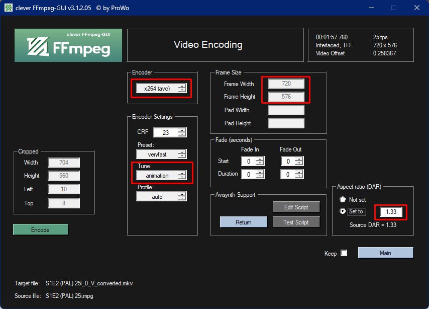The image size is (429, 309).
Task: Click the Test Script button
Action: (x=296, y=222)
